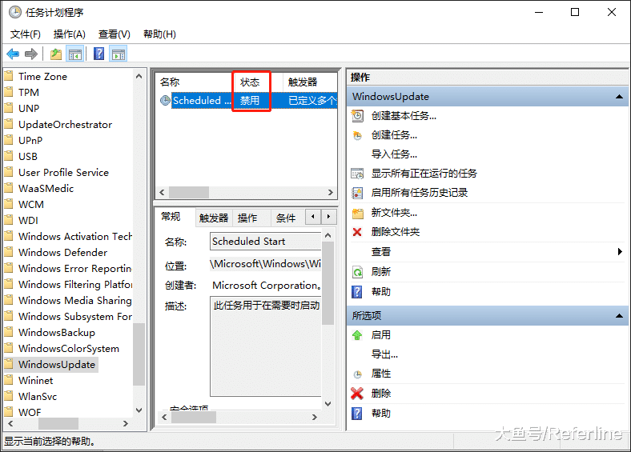This screenshot has width=631, height=452.
Task: Click 导出... under 所选项
Action: tap(384, 354)
